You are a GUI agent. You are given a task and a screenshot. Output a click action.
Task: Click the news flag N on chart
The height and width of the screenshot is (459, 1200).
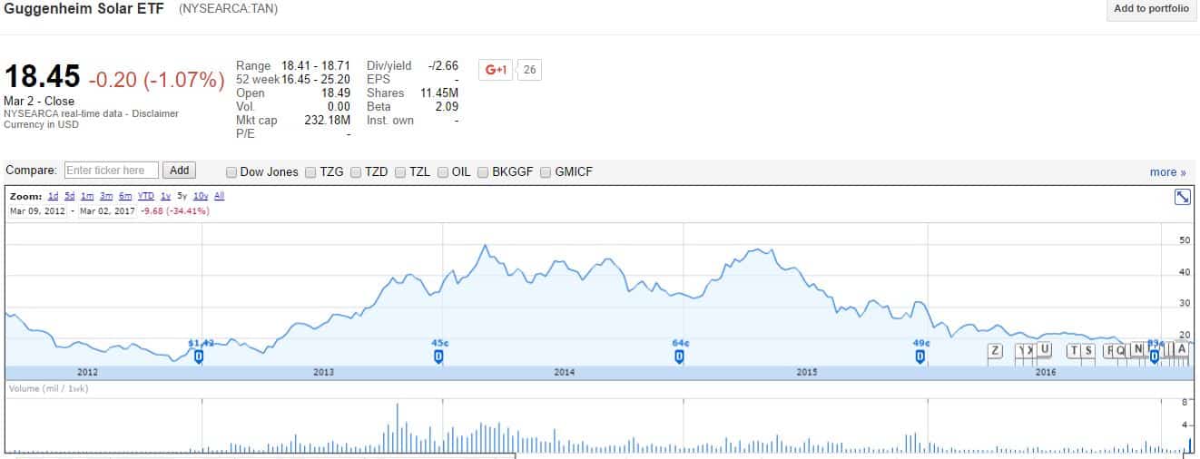pyautogui.click(x=1138, y=350)
